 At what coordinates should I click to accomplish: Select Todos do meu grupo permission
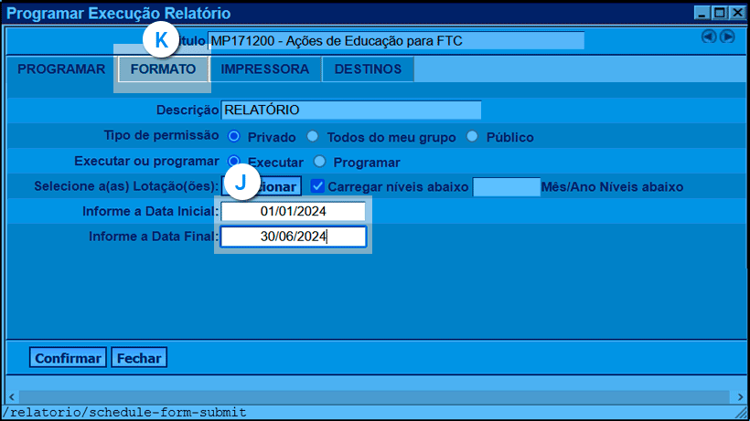coord(312,136)
